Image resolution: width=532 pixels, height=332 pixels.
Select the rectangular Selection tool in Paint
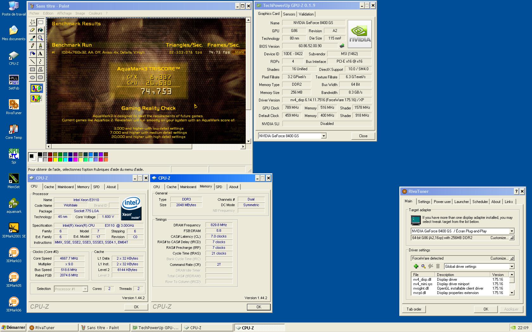(x=41, y=22)
